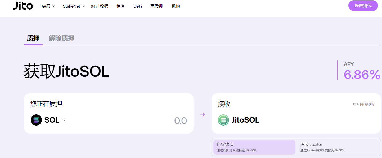Click the purple arrow between panels
382x158 pixels.
pyautogui.click(x=203, y=115)
